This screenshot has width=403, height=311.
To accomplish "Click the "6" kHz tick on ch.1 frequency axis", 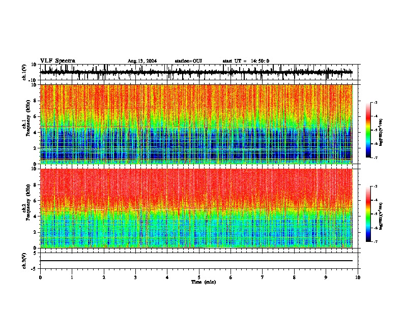I will click(x=35, y=116).
